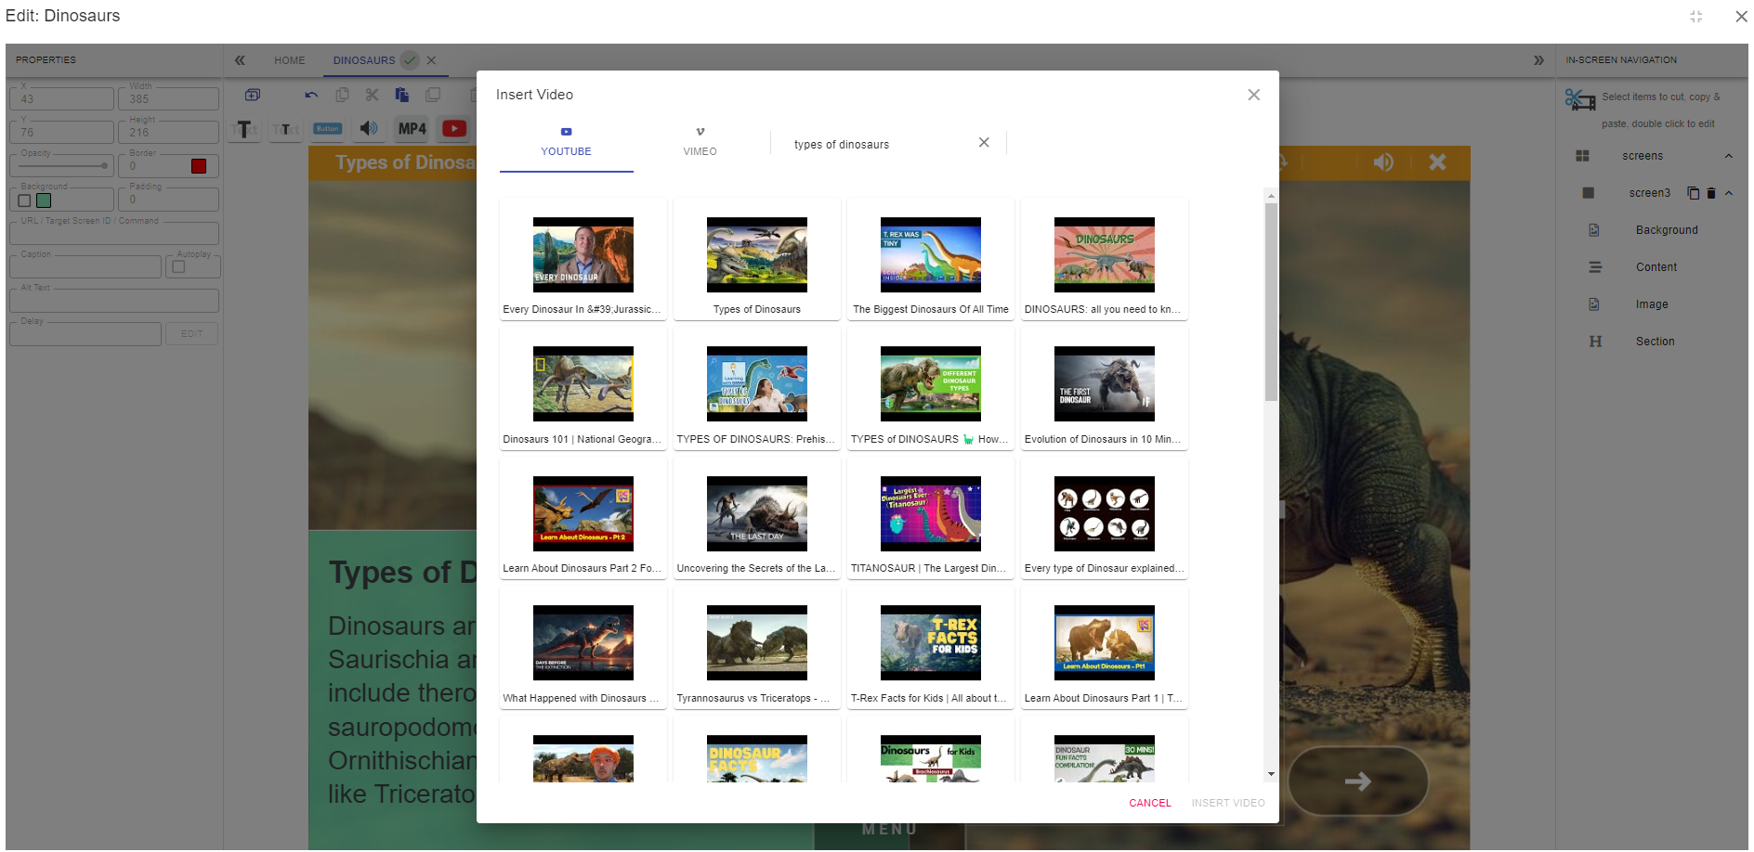1754x852 pixels.
Task: Click the exit fullscreen icon at top right
Action: 1696,16
